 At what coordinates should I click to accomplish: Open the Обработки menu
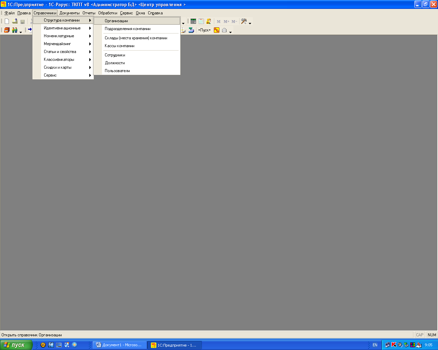[x=108, y=13]
